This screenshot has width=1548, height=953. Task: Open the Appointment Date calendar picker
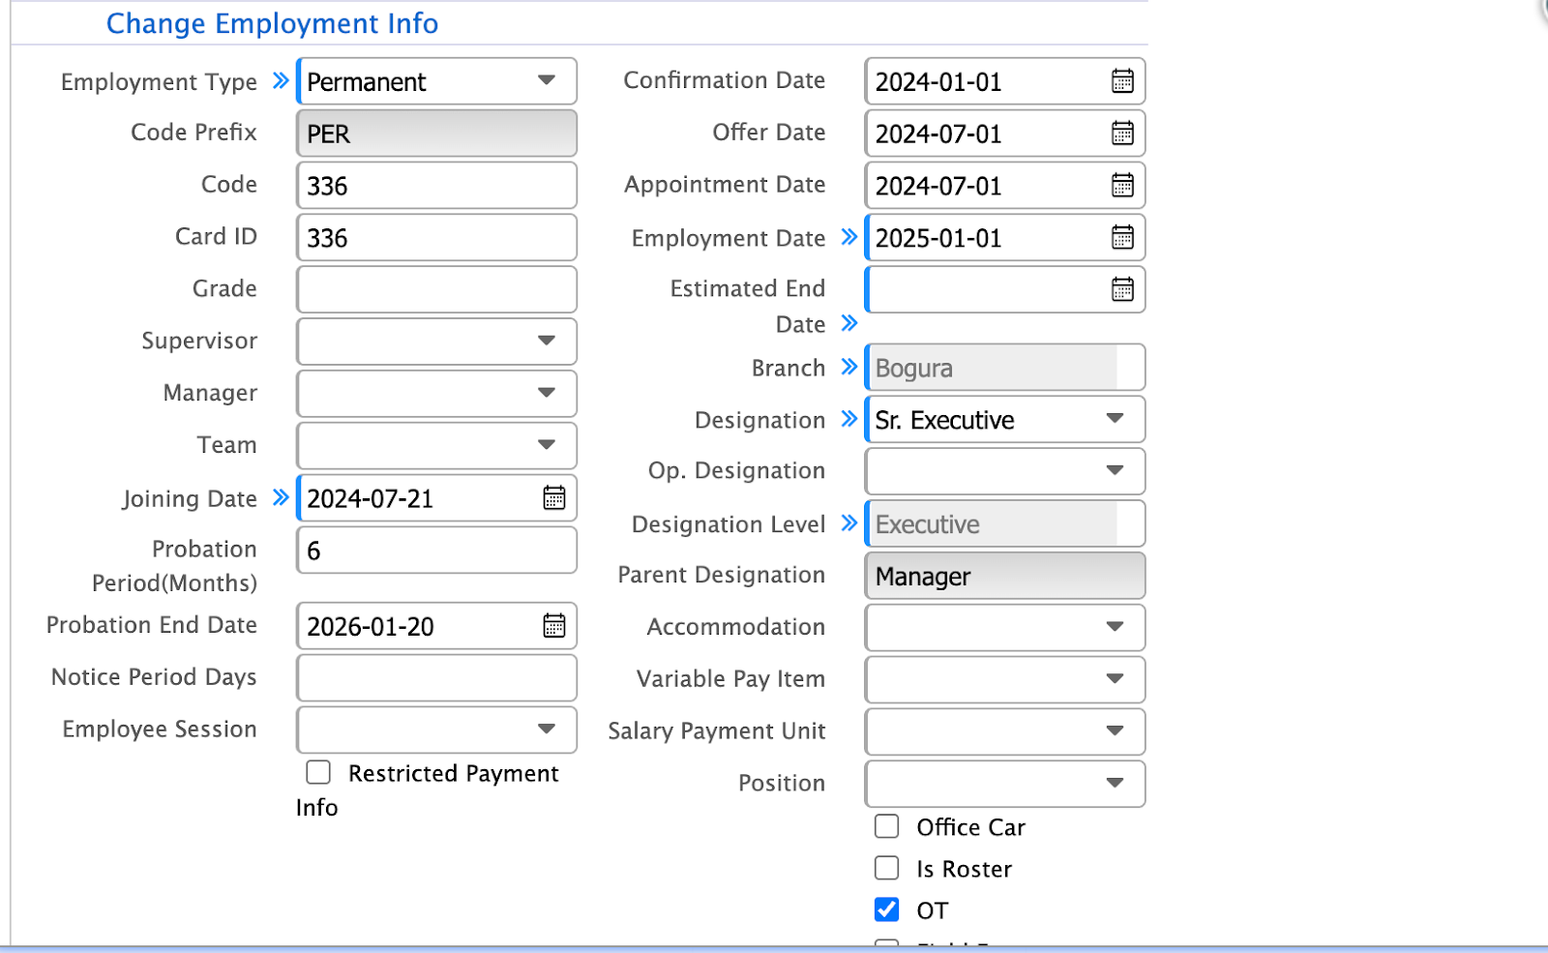(x=1121, y=186)
